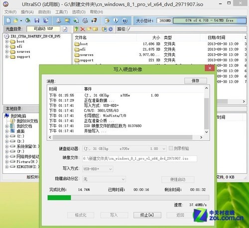249x228 pixels.
Task: Close the 写入硬盘映像 dialog
Action: click(210, 68)
